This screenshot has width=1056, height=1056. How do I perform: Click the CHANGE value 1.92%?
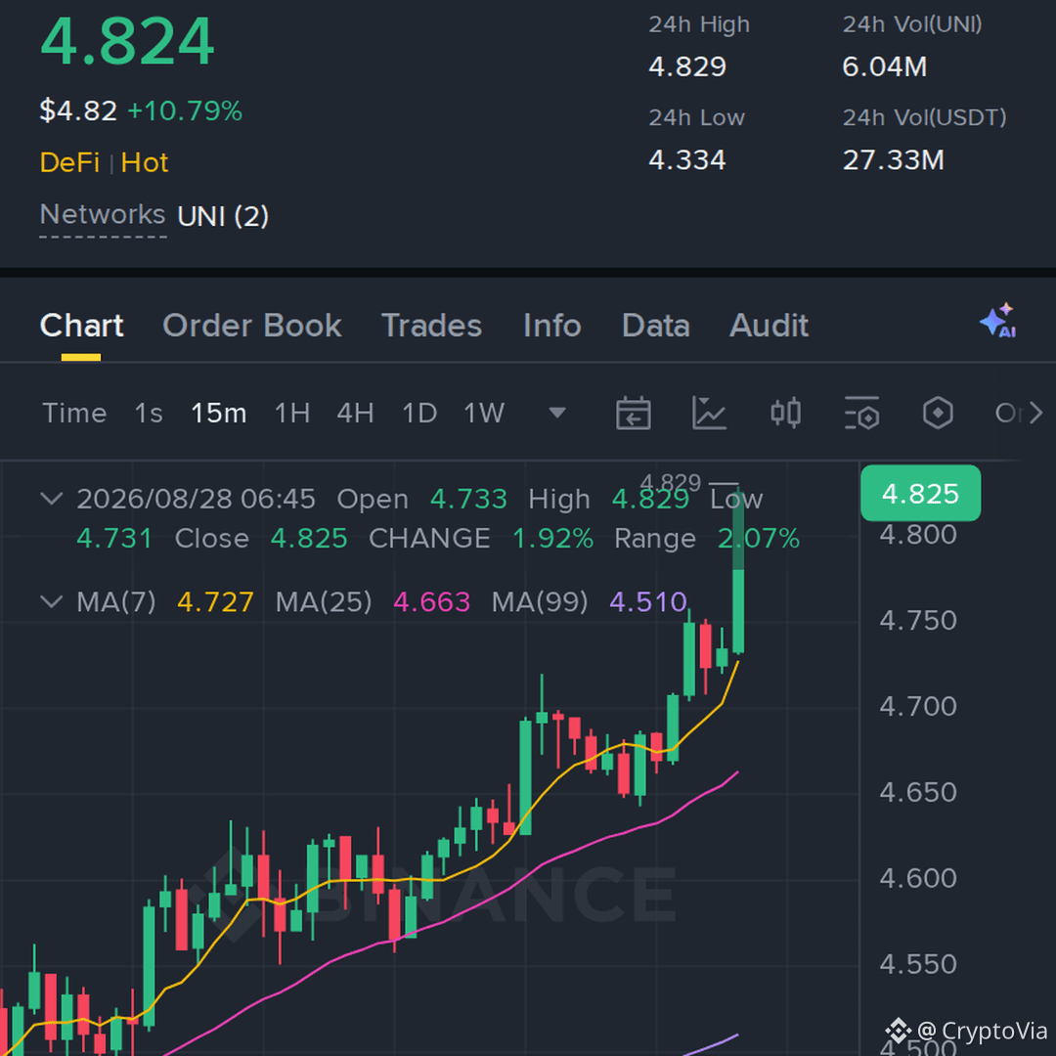point(552,539)
